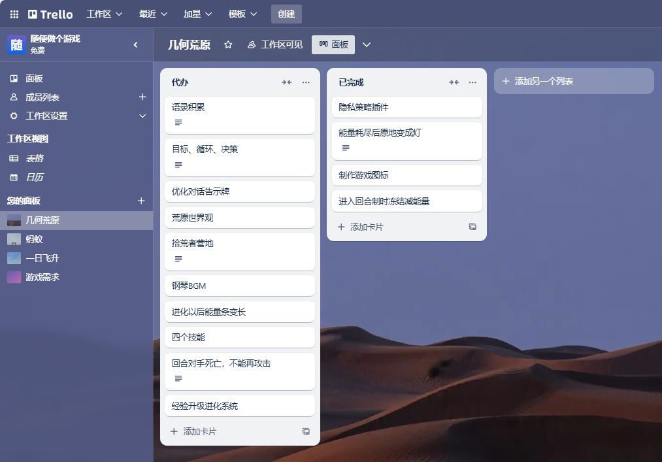Open the 进入回合制时冻结减能量 card
This screenshot has height=462, width=662.
point(407,201)
